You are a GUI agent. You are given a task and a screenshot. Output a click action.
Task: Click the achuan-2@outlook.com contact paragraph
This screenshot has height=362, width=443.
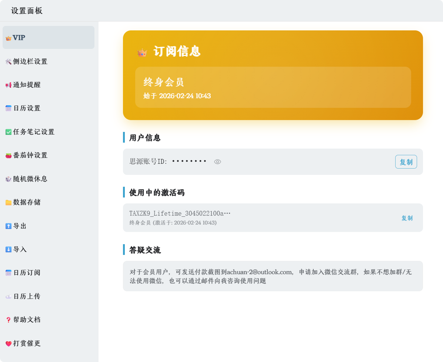[271, 276]
